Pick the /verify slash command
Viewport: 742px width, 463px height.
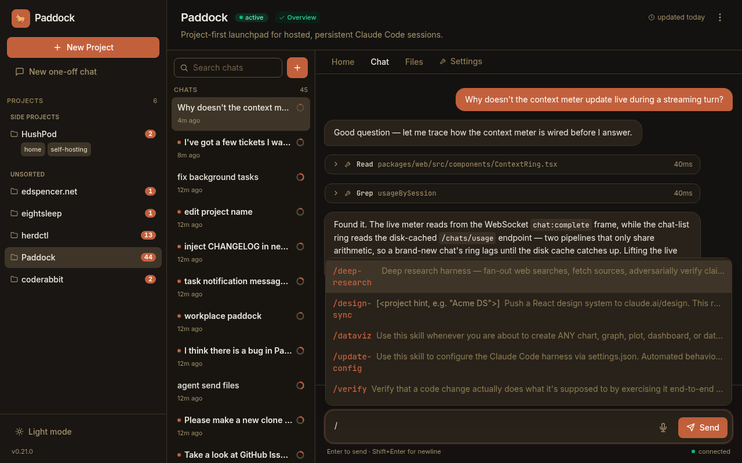[x=529, y=389]
